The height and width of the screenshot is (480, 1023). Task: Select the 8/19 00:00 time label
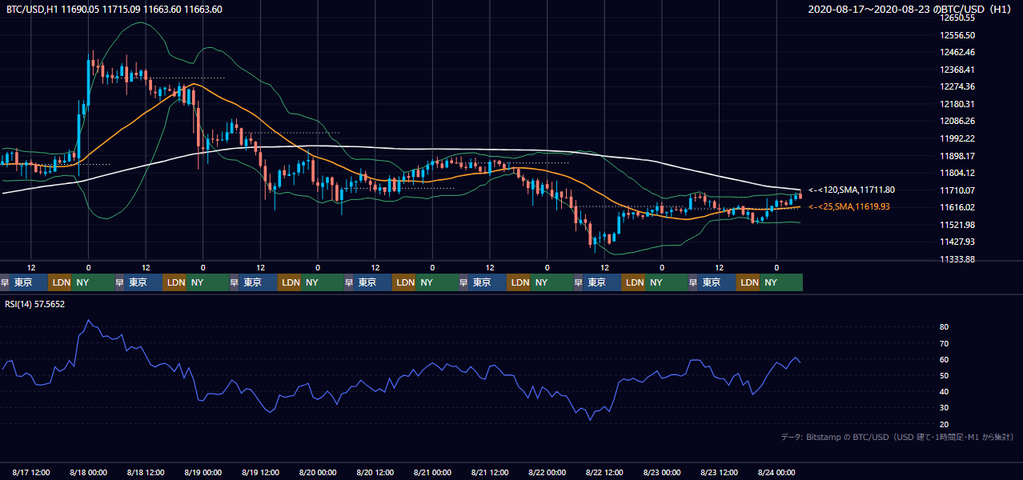click(203, 472)
